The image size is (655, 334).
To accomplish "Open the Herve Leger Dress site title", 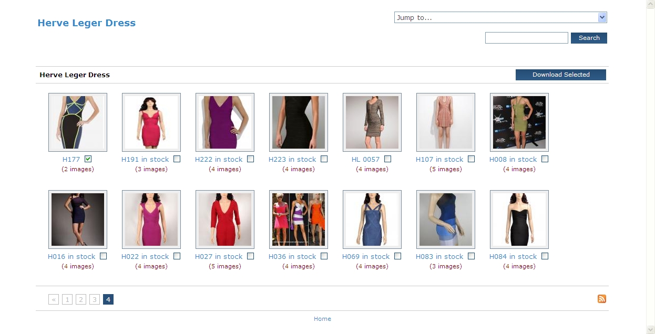I will click(87, 23).
